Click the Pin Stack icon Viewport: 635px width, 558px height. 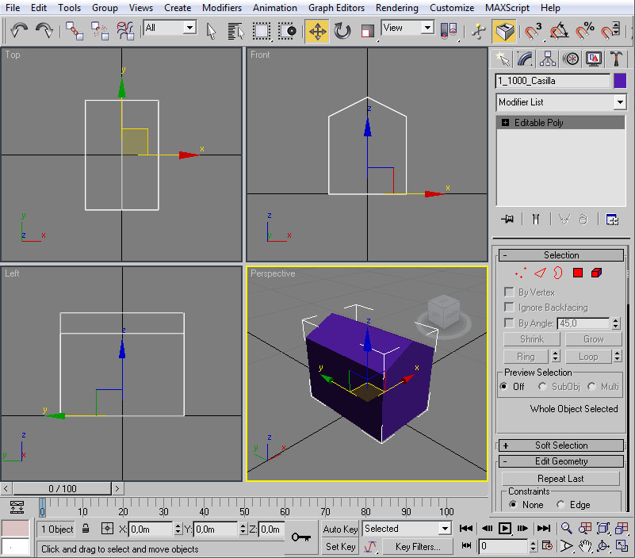(507, 220)
